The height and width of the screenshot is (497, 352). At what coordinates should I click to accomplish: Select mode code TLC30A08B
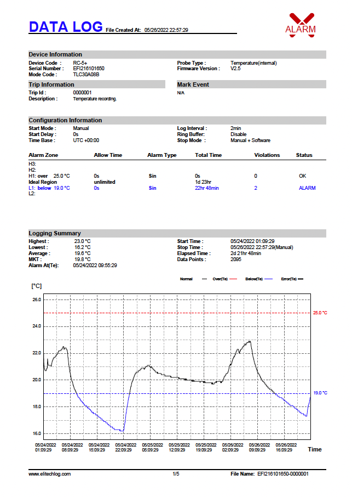point(86,75)
